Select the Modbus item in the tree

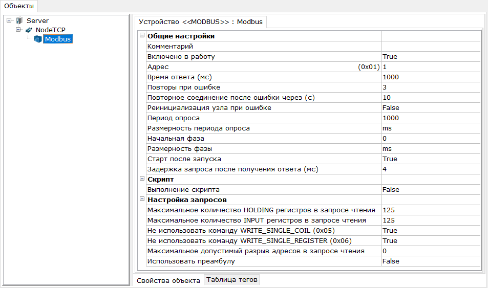point(57,39)
